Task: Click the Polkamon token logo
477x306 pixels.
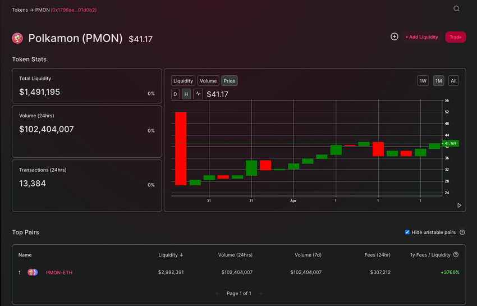Action: [17, 38]
